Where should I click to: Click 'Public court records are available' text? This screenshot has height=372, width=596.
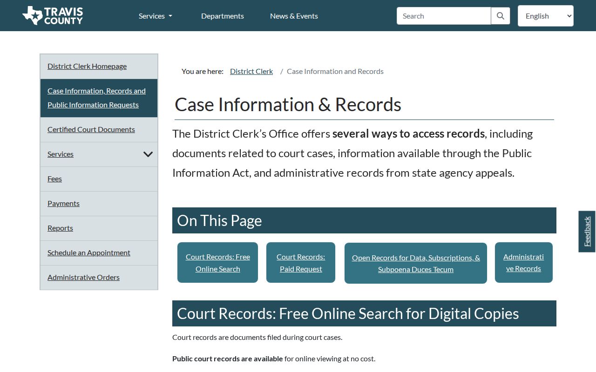pos(227,359)
